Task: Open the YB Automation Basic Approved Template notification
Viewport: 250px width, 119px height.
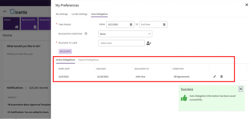Action: tap(29, 105)
